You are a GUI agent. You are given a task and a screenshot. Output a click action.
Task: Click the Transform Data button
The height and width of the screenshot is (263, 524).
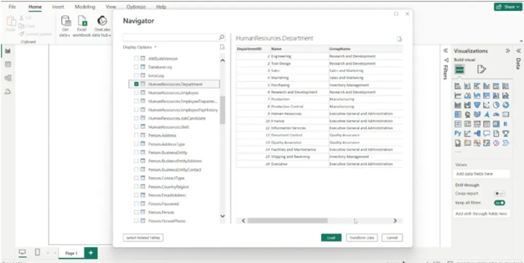tap(362, 237)
